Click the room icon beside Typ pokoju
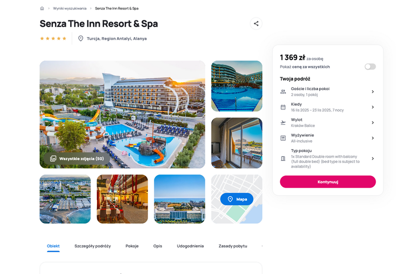 (x=283, y=159)
